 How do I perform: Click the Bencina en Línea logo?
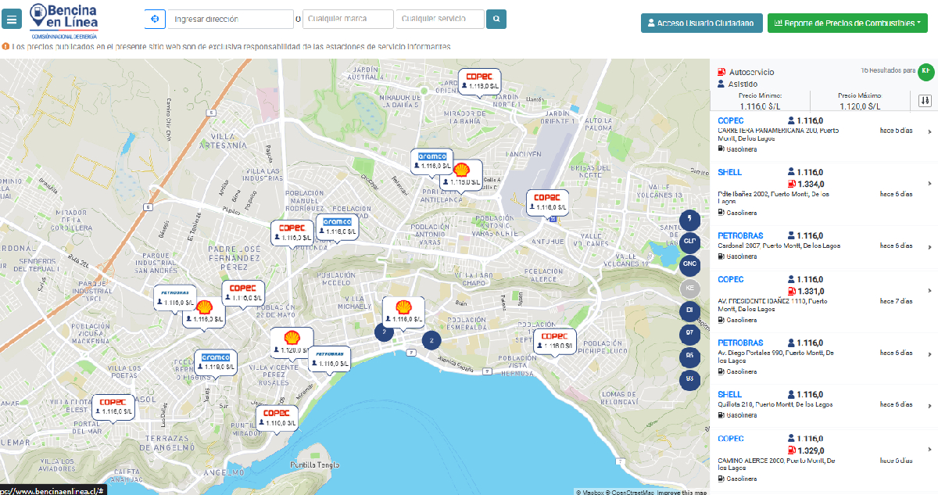pos(64,20)
